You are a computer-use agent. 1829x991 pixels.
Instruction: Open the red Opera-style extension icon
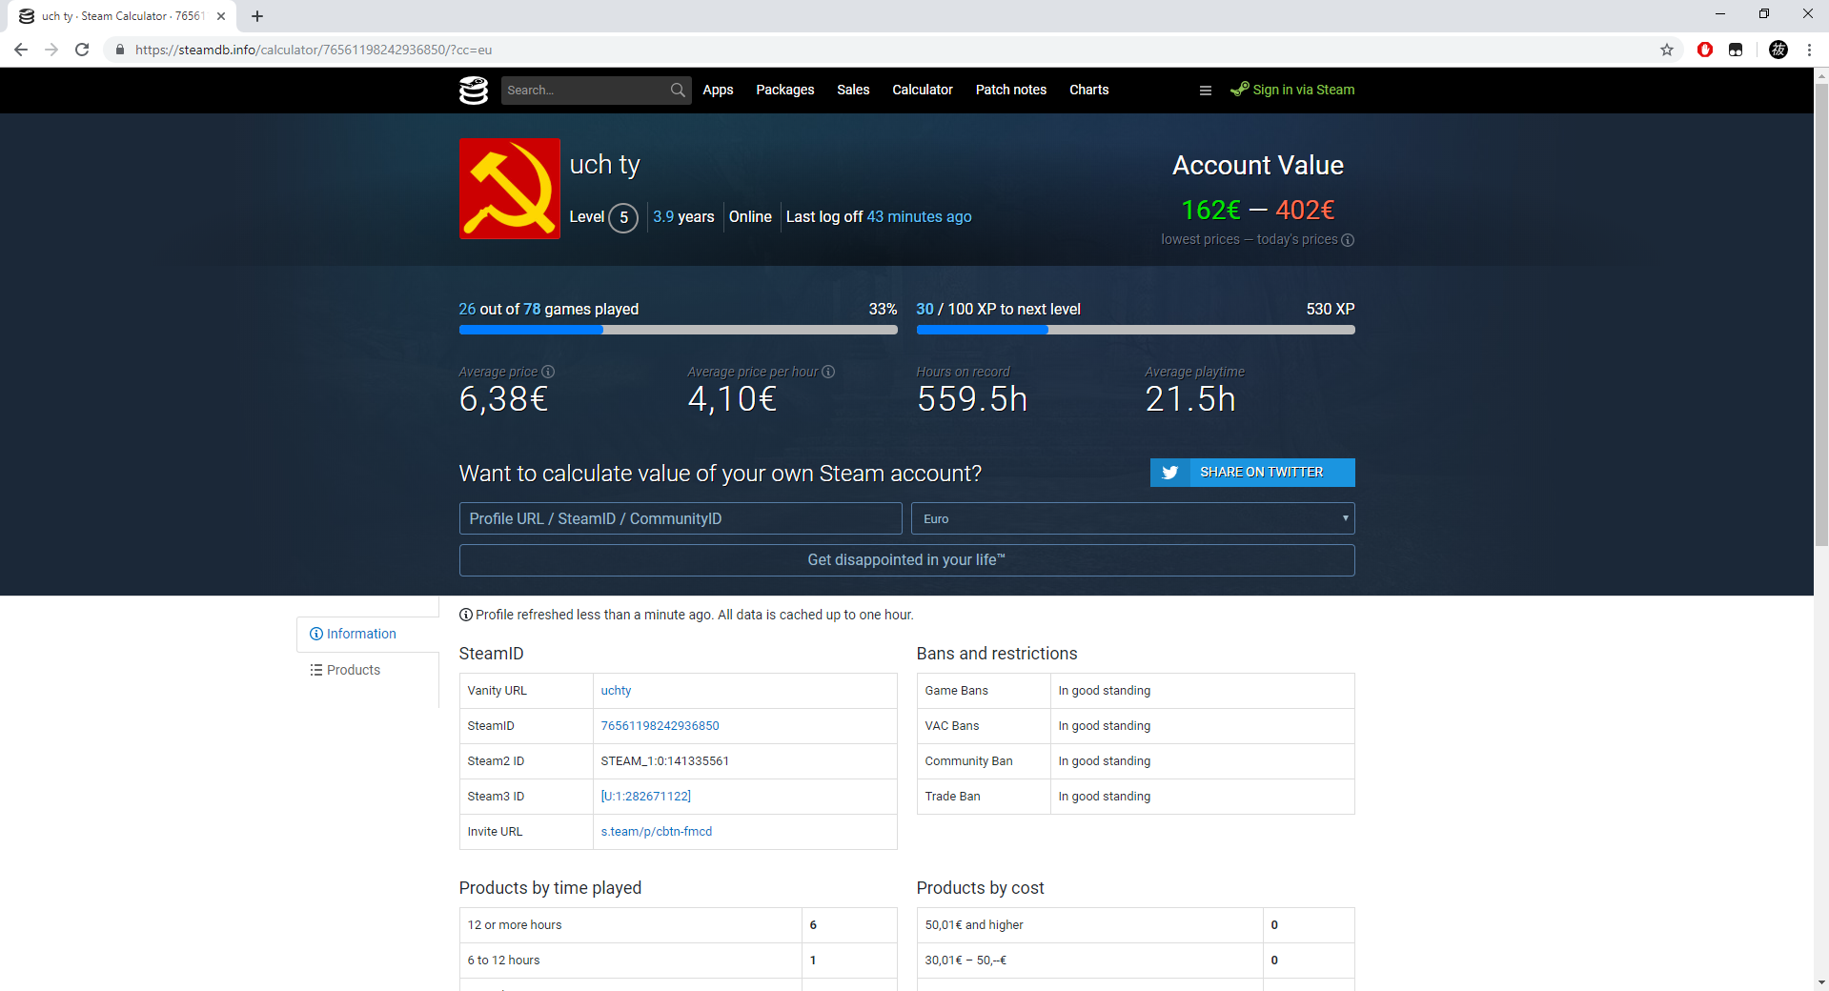1705,50
